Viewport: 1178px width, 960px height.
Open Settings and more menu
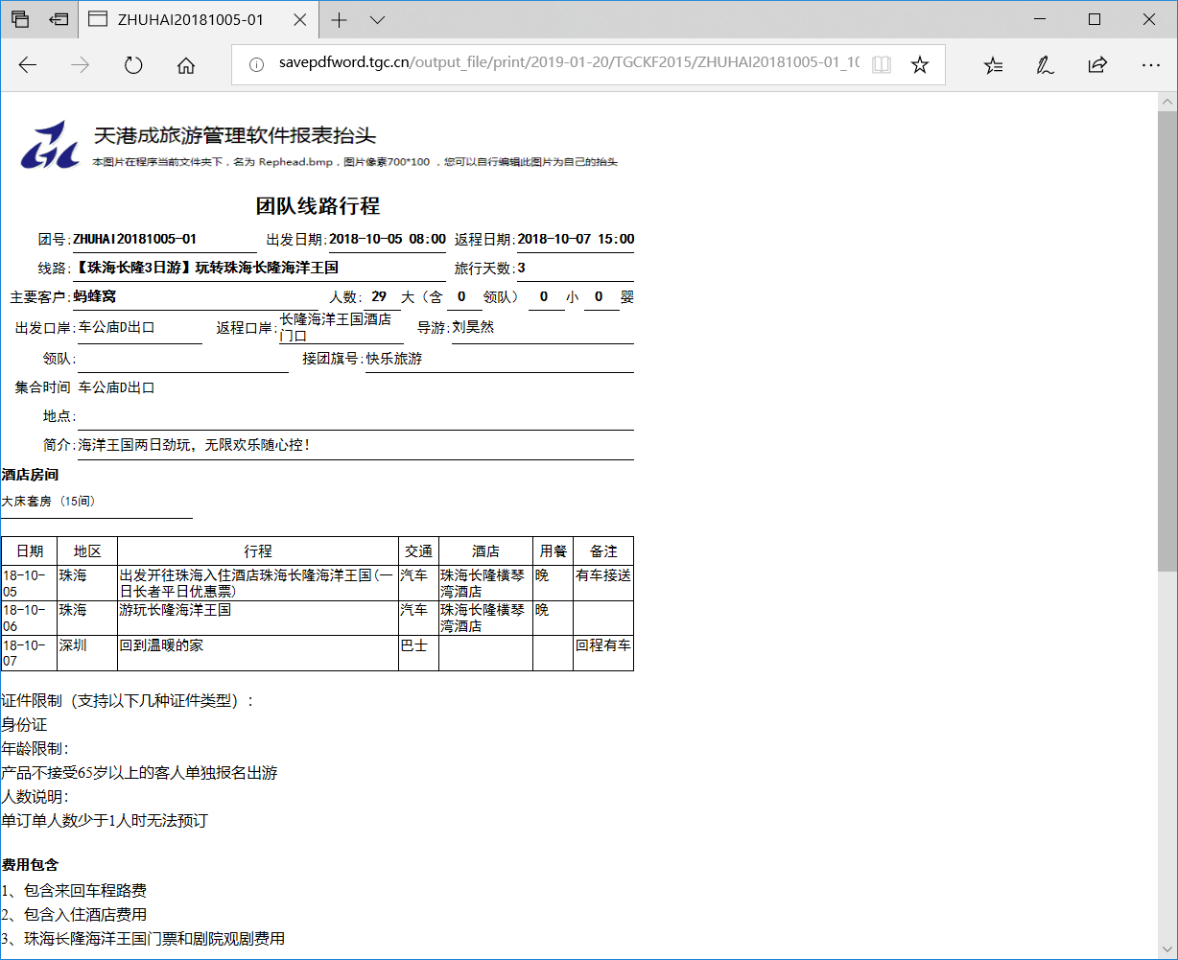tap(1151, 65)
